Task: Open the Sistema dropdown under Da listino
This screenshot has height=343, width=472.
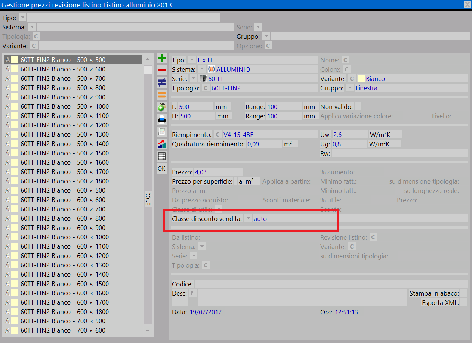Action: click(x=202, y=247)
